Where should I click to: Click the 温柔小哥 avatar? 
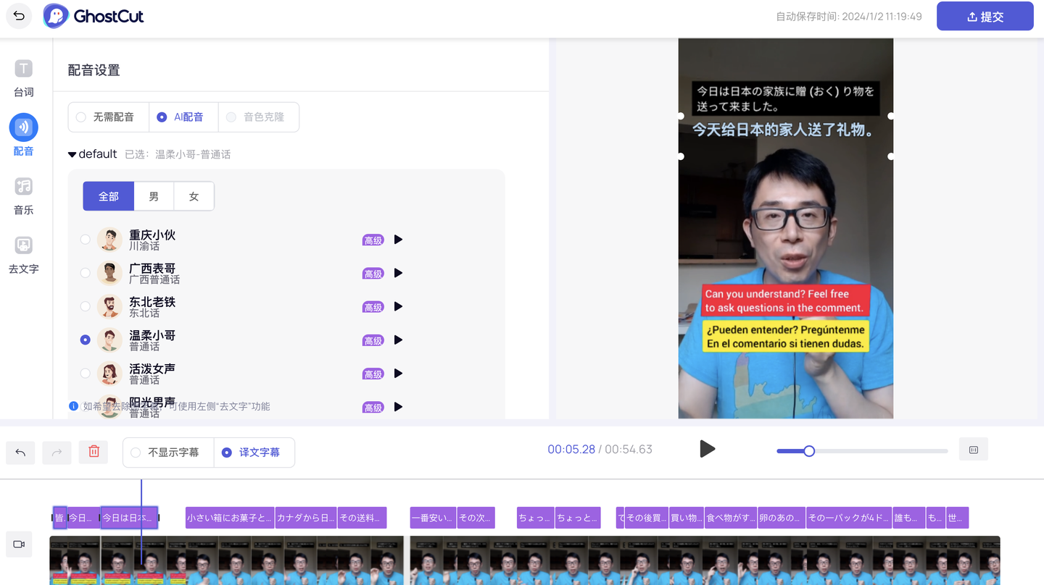[109, 340]
